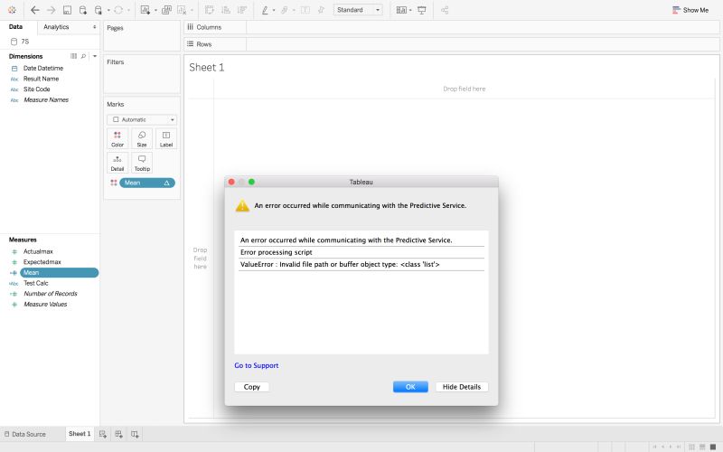The image size is (723, 452).
Task: Click the view data grid icon in Dimensions
Action: (x=73, y=56)
